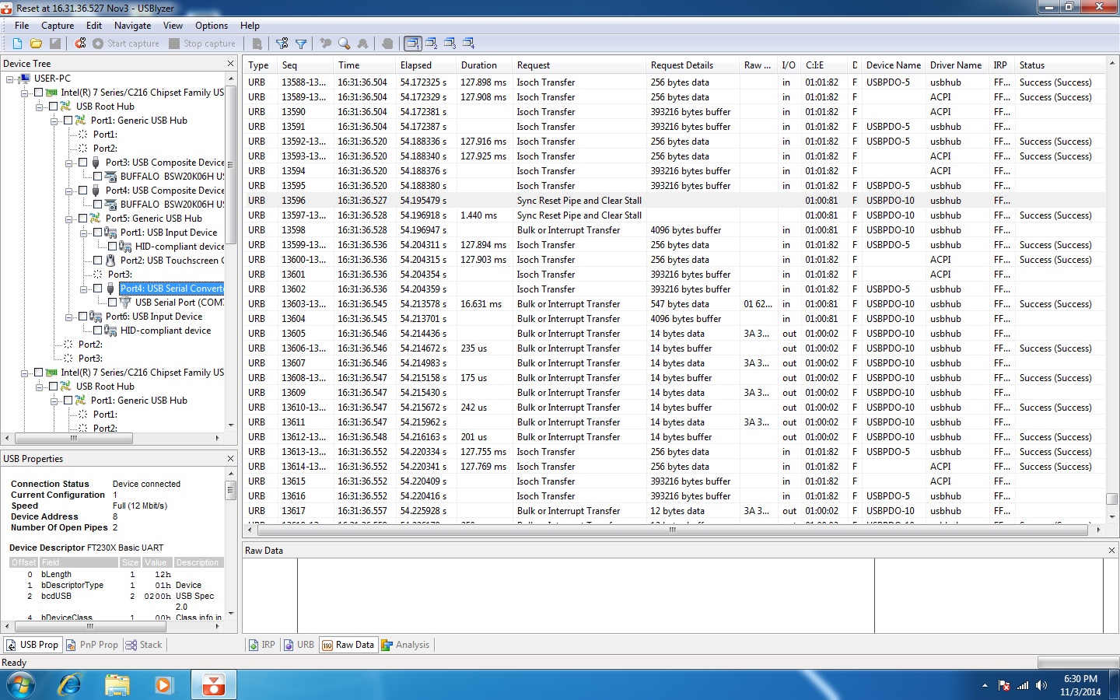The height and width of the screenshot is (700, 1120).
Task: Check the Port5 Generic USB Hub checkbox
Action: (82, 219)
